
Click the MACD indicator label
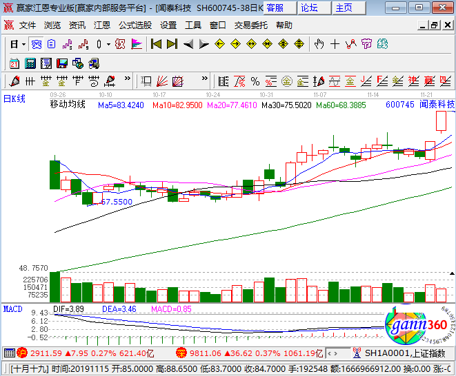pos(13,309)
